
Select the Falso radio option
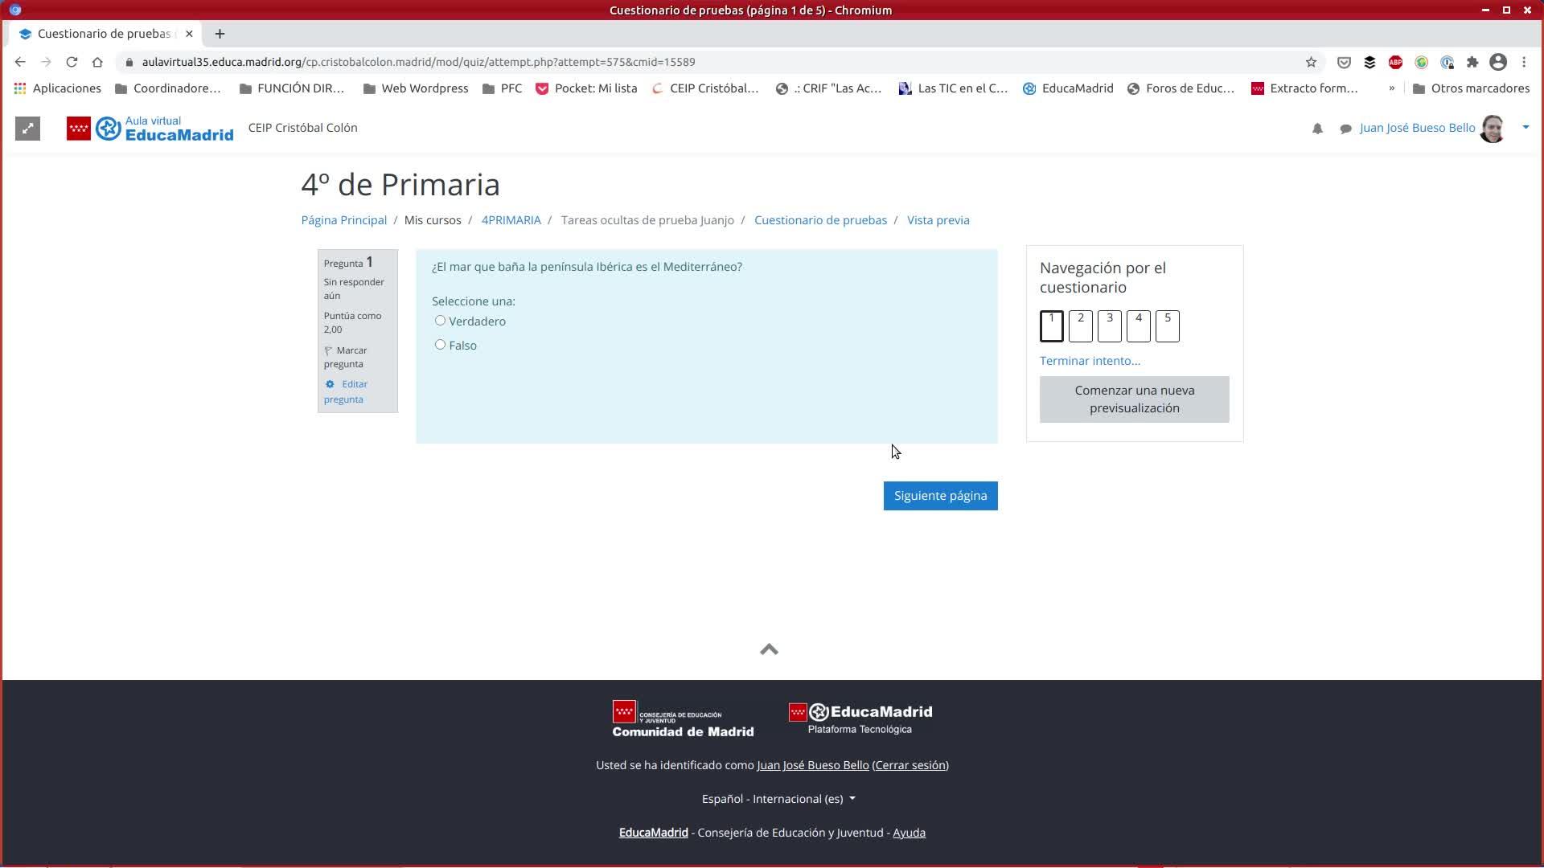click(x=440, y=345)
